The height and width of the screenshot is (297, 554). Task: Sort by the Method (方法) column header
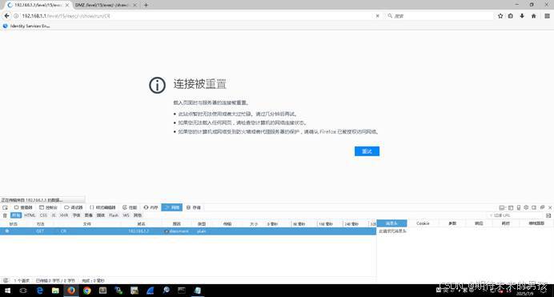[40, 223]
